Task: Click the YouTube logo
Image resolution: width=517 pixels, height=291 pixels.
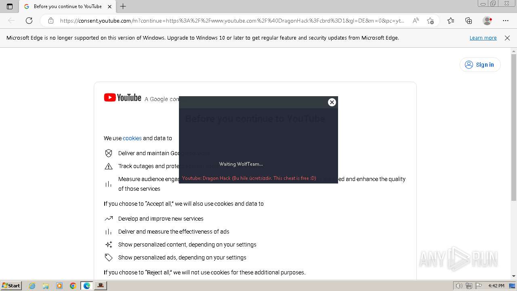Action: pyautogui.click(x=122, y=97)
